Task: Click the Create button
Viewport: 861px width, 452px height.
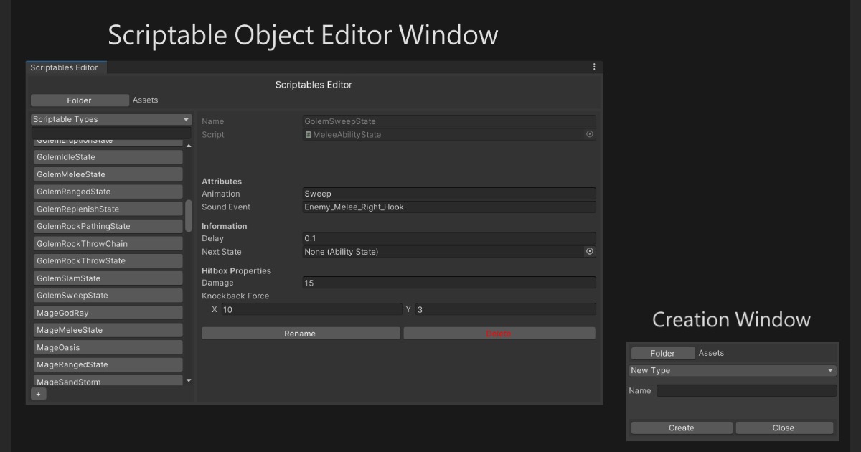Action: (x=681, y=428)
